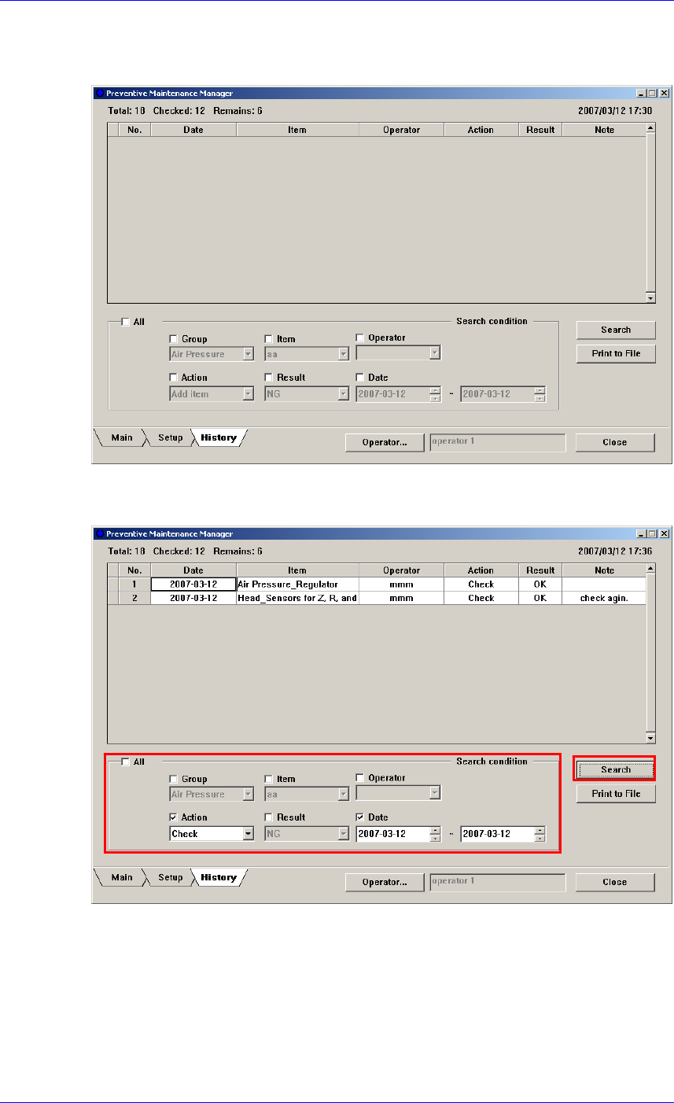The image size is (674, 1103).
Task: Click Print to File in the 17:36 window
Action: click(616, 793)
